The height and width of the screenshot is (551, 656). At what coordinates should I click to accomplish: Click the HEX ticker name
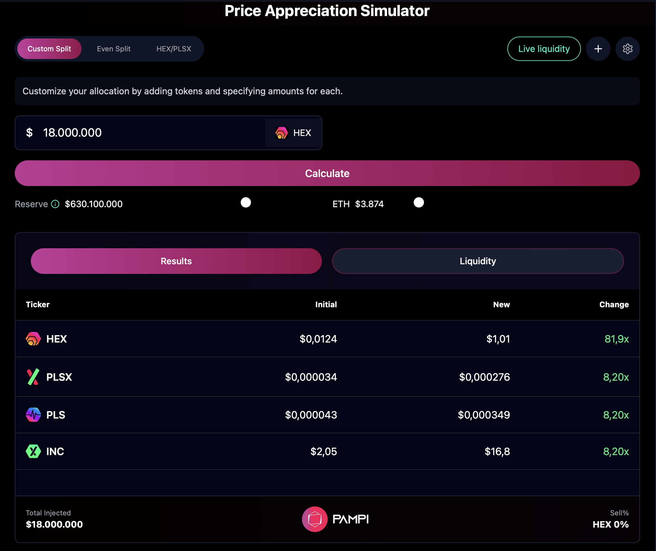pyautogui.click(x=56, y=339)
